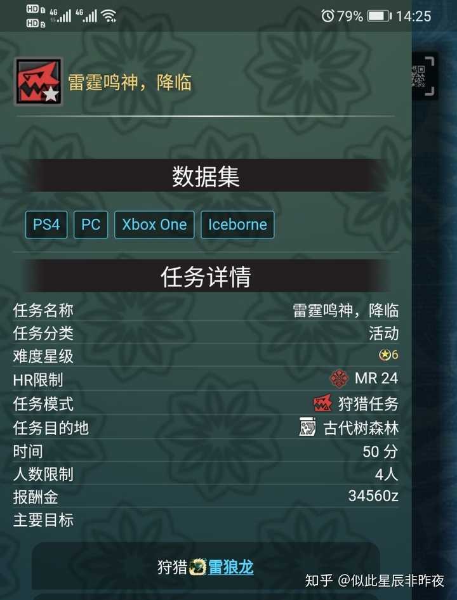The image size is (457, 600).
Task: Tap the 雷狼龙 monster icon beside 狩猎
Action: click(x=198, y=567)
